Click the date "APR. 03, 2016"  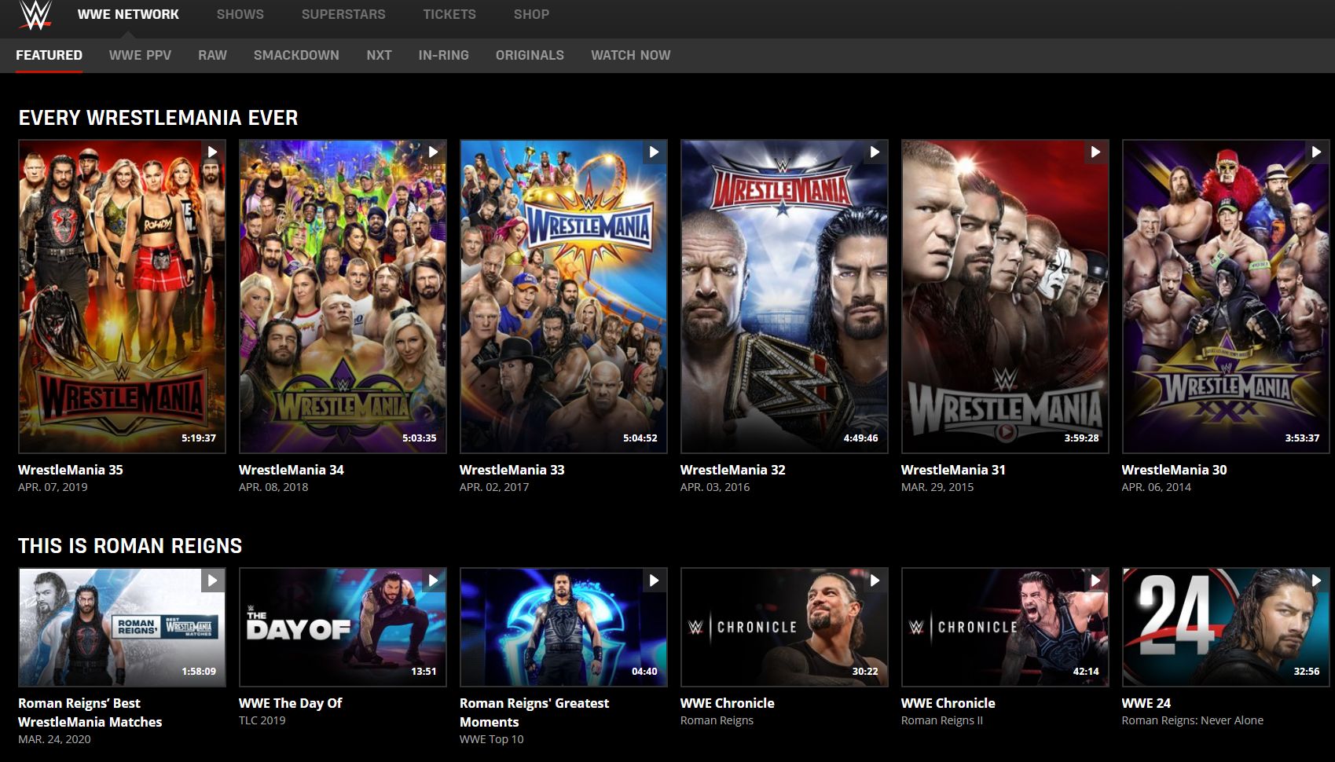click(715, 487)
